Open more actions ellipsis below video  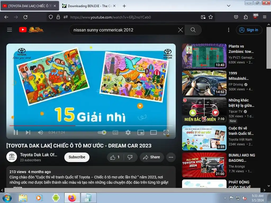pyautogui.click(x=171, y=157)
